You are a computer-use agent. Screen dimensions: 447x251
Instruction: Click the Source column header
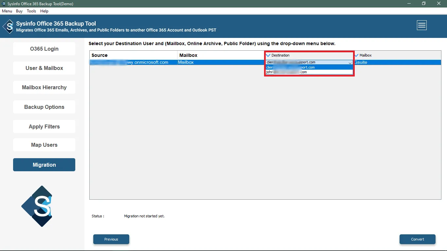pyautogui.click(x=133, y=55)
